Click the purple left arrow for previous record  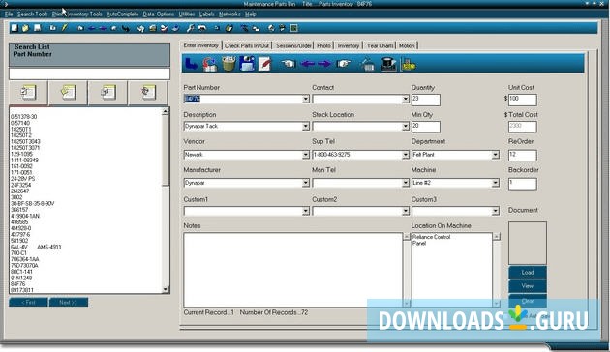click(308, 63)
